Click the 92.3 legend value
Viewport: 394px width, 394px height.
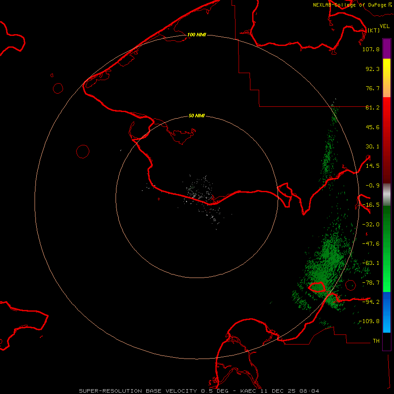[373, 69]
